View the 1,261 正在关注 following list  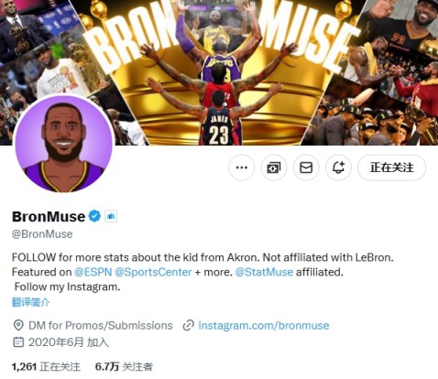tap(46, 366)
